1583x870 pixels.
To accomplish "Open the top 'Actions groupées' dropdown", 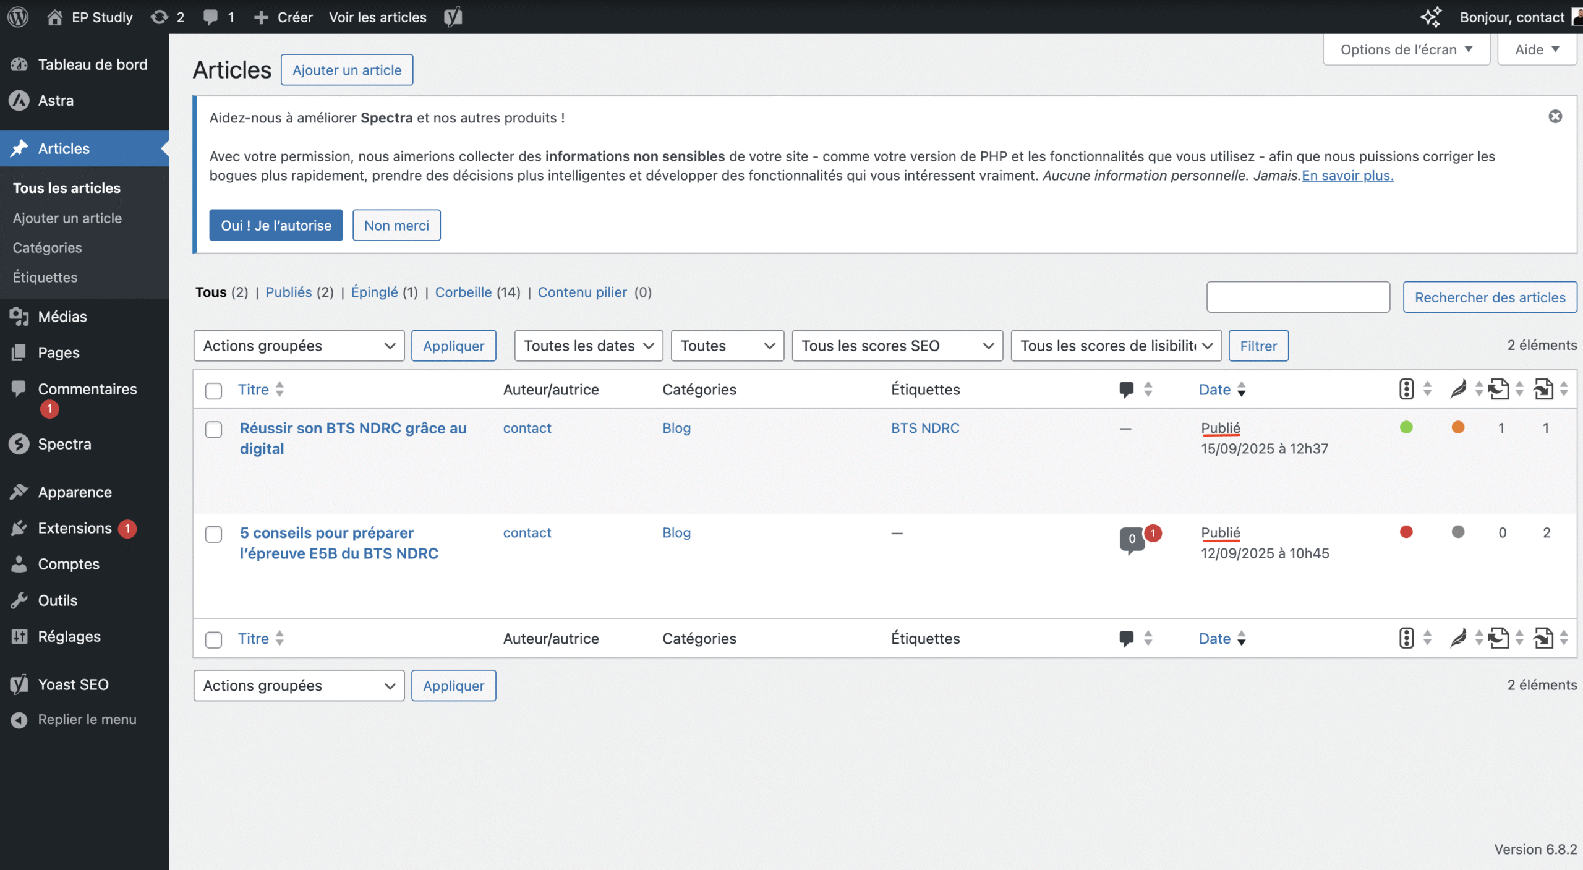I will tap(299, 346).
